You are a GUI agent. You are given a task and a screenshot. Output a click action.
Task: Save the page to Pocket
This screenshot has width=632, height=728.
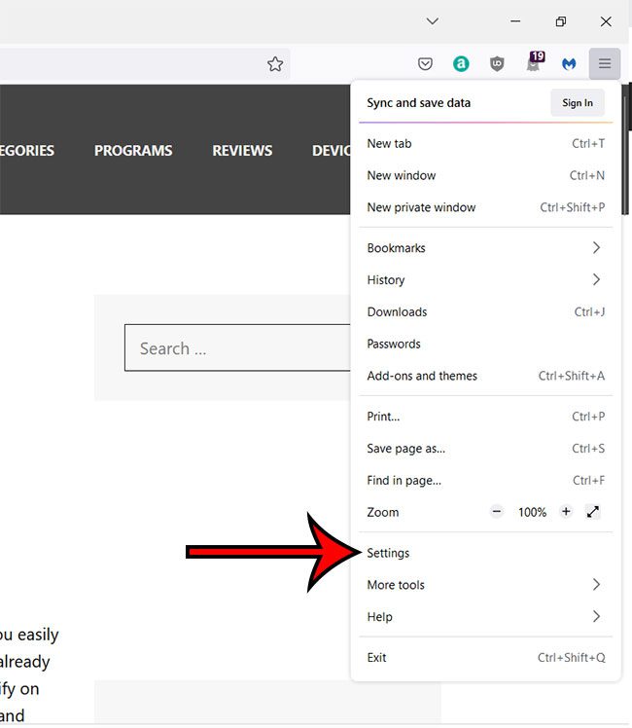click(425, 63)
